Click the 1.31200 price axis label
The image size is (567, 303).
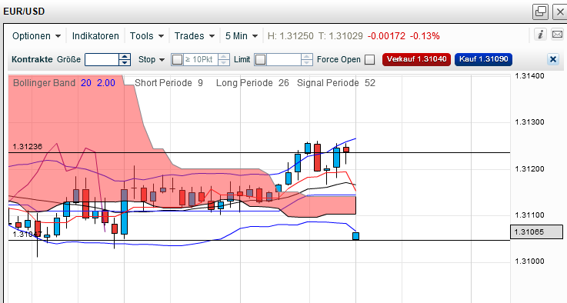[529, 169]
